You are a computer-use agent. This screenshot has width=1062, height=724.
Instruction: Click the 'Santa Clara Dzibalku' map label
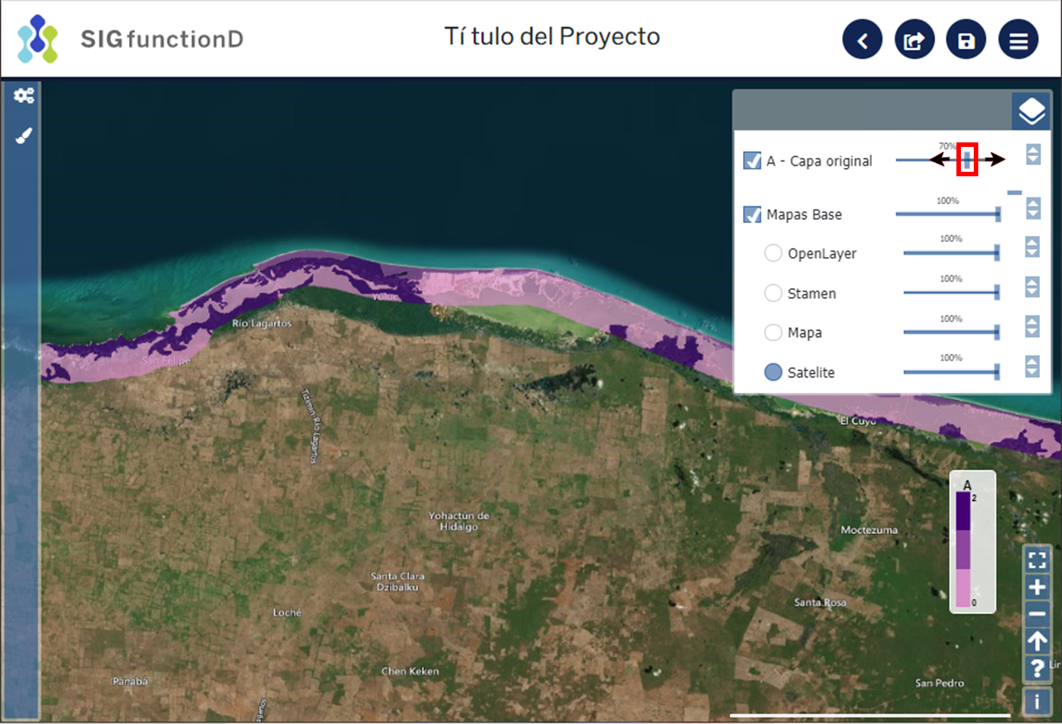pos(397,582)
